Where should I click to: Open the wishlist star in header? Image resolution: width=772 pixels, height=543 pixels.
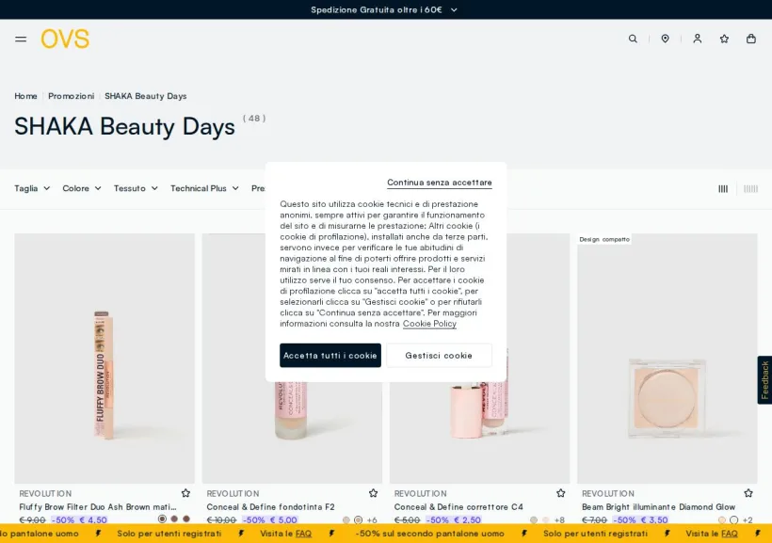coord(724,39)
